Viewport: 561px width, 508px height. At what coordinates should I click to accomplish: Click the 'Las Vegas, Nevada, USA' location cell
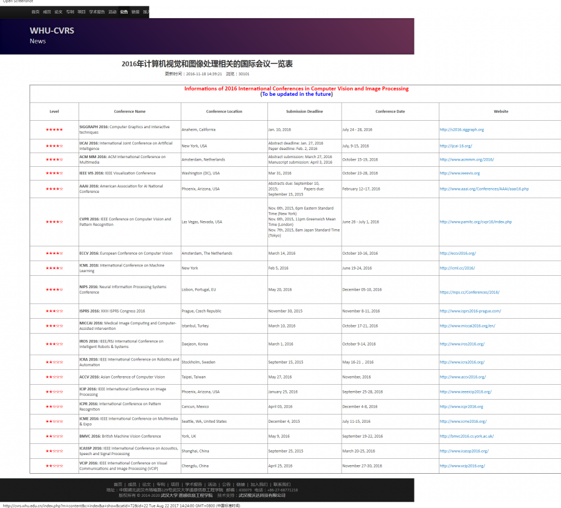(x=224, y=222)
